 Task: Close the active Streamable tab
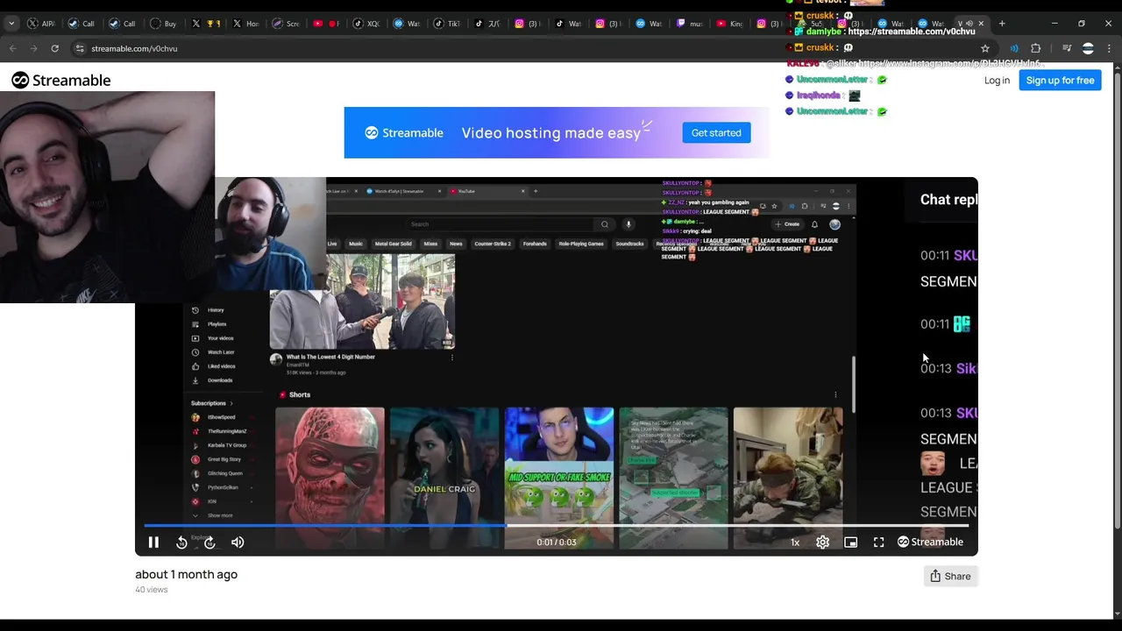tap(981, 24)
